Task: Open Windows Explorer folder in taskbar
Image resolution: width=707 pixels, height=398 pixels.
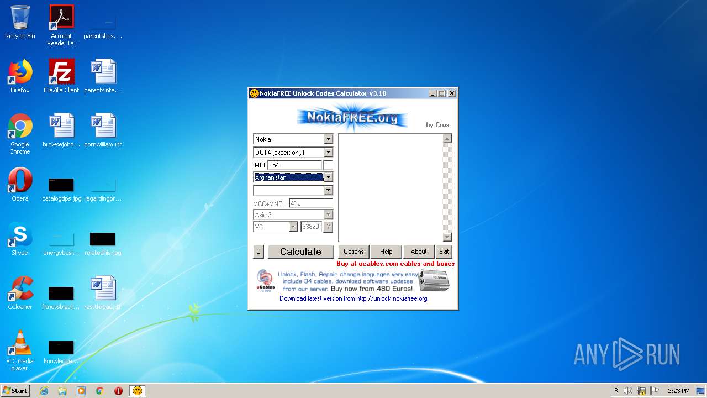Action: tap(62, 391)
